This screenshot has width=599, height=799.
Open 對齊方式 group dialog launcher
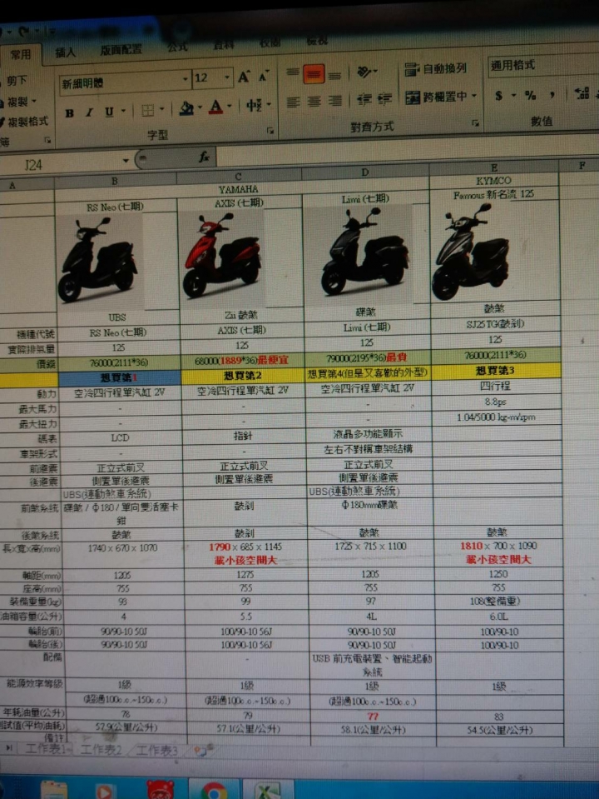475,122
